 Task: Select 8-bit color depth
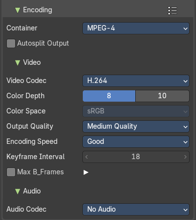(109, 96)
